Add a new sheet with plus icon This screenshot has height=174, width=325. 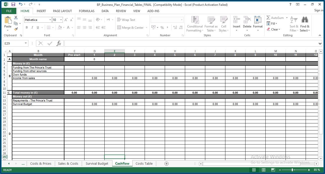pos(166,164)
